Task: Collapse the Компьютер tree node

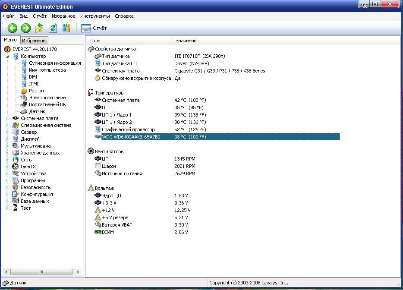Action: (x=7, y=56)
